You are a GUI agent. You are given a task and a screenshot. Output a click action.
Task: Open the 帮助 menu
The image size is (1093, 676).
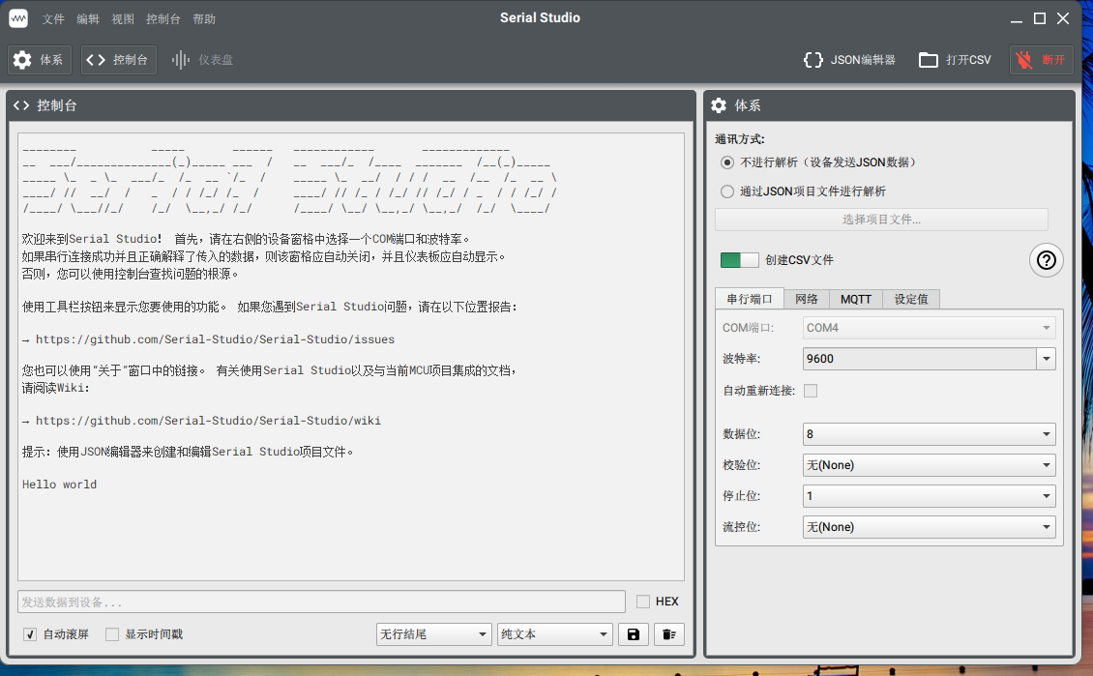coord(204,18)
